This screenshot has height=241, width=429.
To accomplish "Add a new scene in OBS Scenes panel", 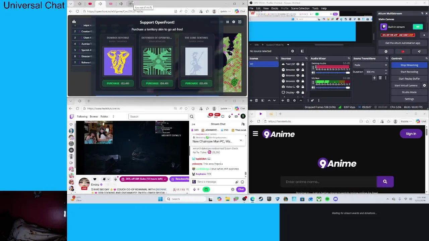I will [x=251, y=100].
